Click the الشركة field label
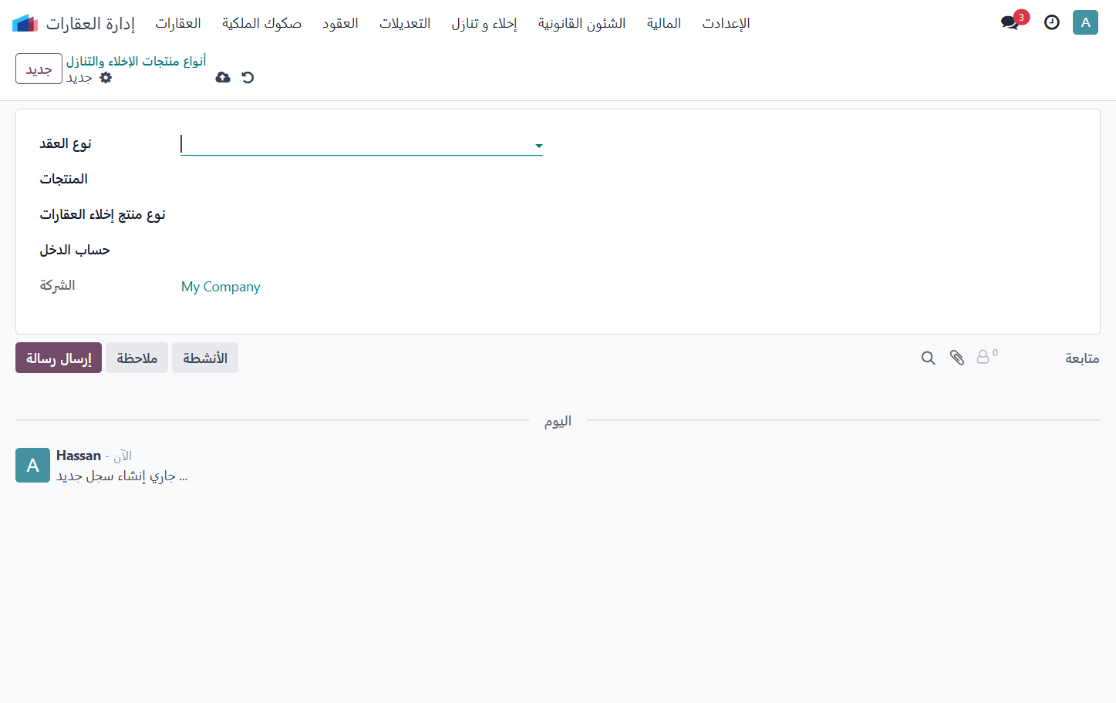 point(58,285)
